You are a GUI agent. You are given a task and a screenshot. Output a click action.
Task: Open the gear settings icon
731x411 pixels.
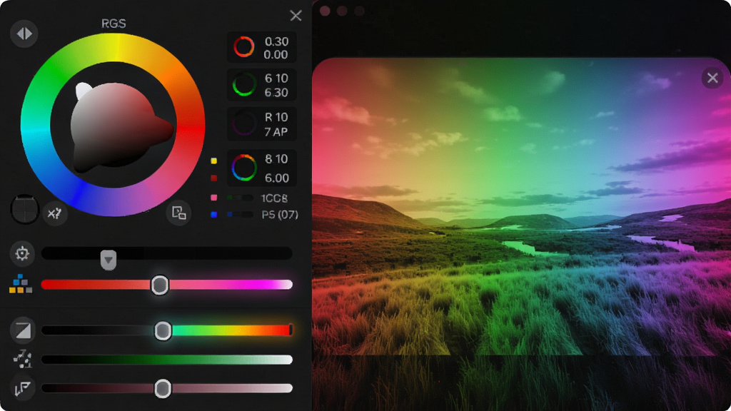point(22,253)
